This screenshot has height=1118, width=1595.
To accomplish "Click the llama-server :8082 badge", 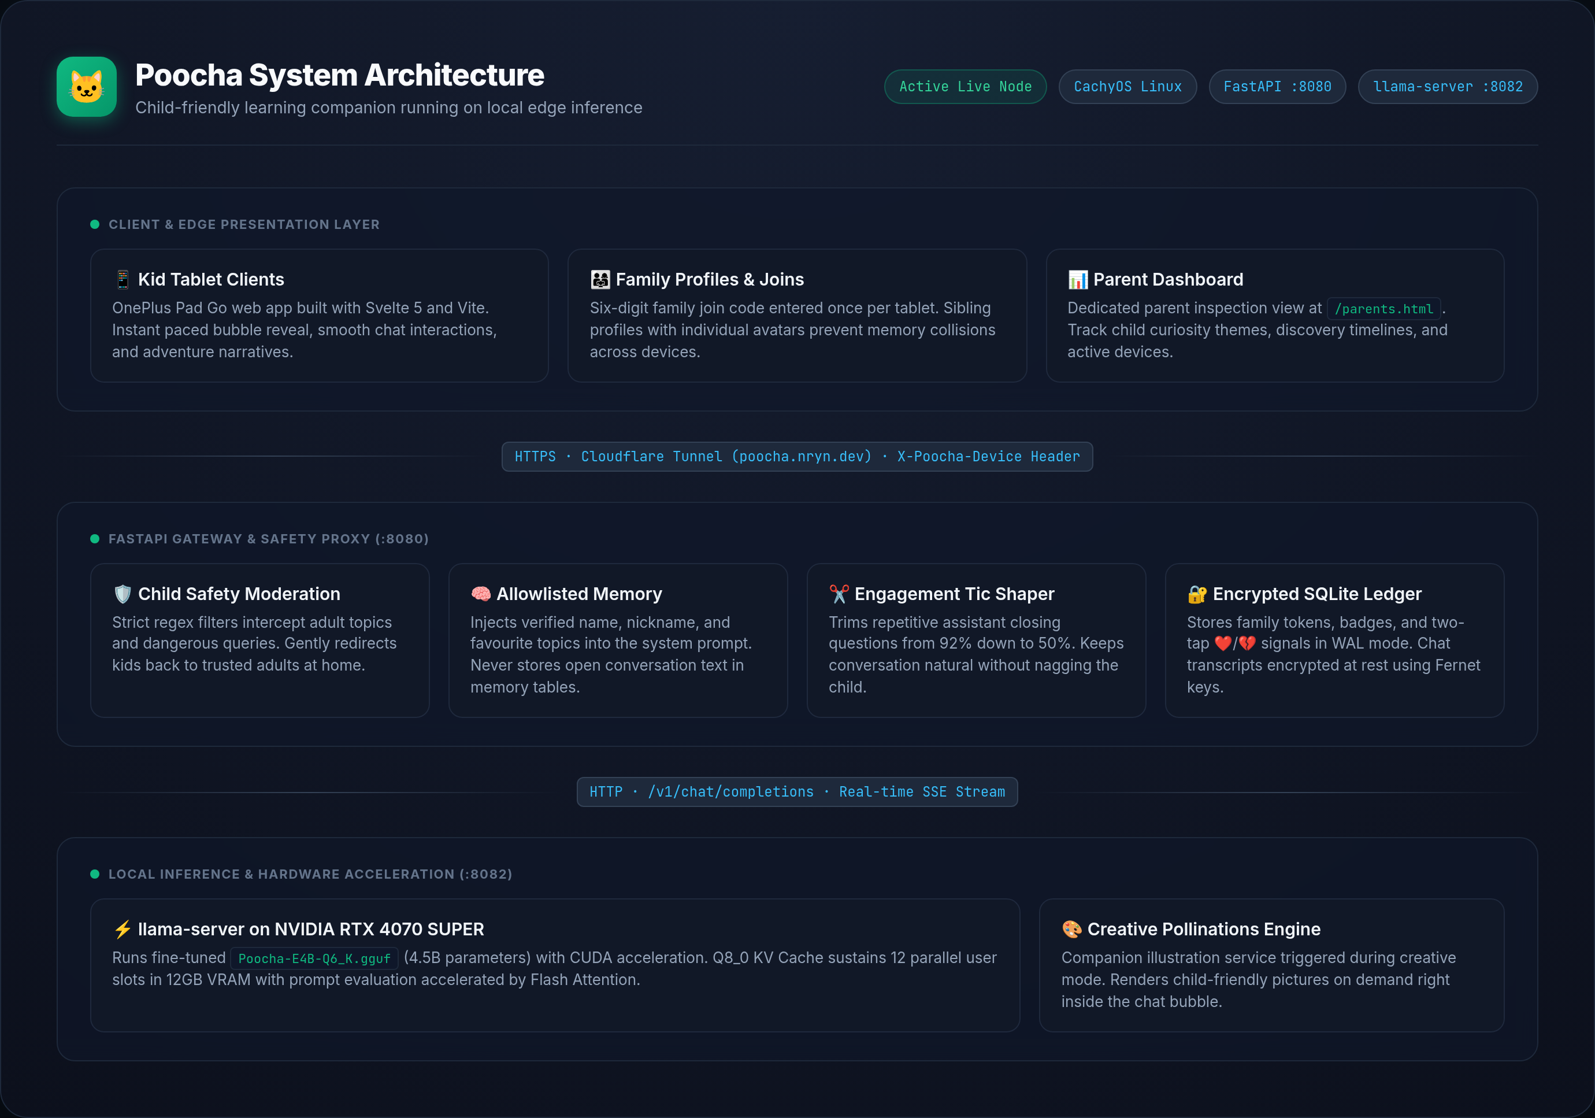I will pos(1448,87).
